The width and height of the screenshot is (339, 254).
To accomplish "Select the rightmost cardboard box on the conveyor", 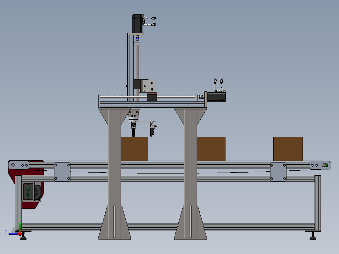I will (x=288, y=149).
